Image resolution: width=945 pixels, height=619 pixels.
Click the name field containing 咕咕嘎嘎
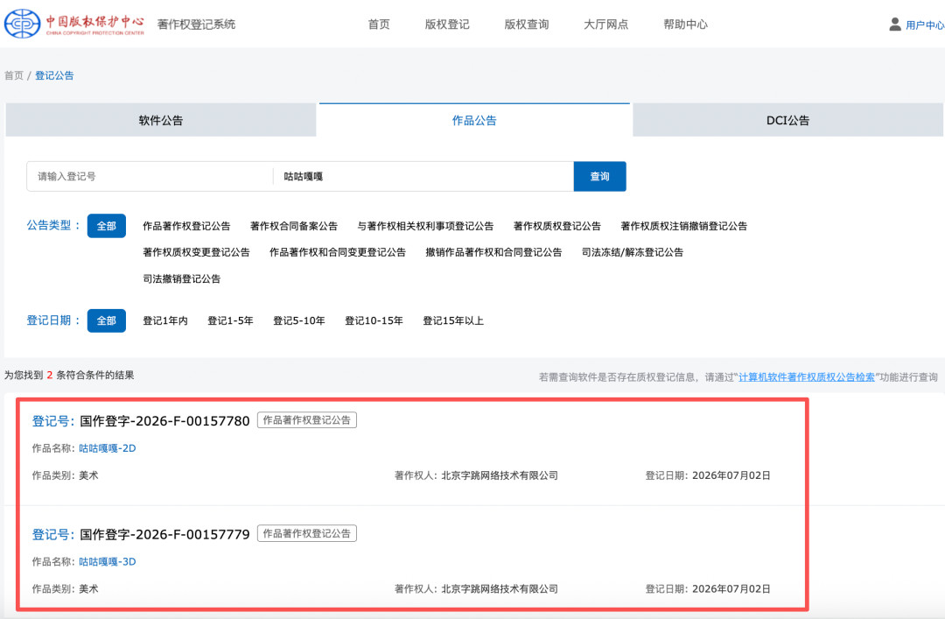click(423, 176)
